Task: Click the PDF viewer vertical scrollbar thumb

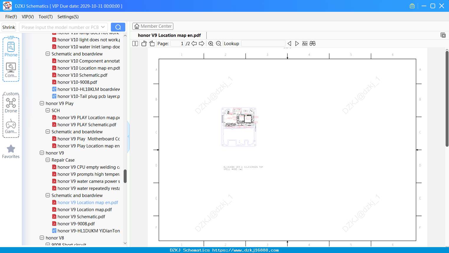Action: click(447, 99)
